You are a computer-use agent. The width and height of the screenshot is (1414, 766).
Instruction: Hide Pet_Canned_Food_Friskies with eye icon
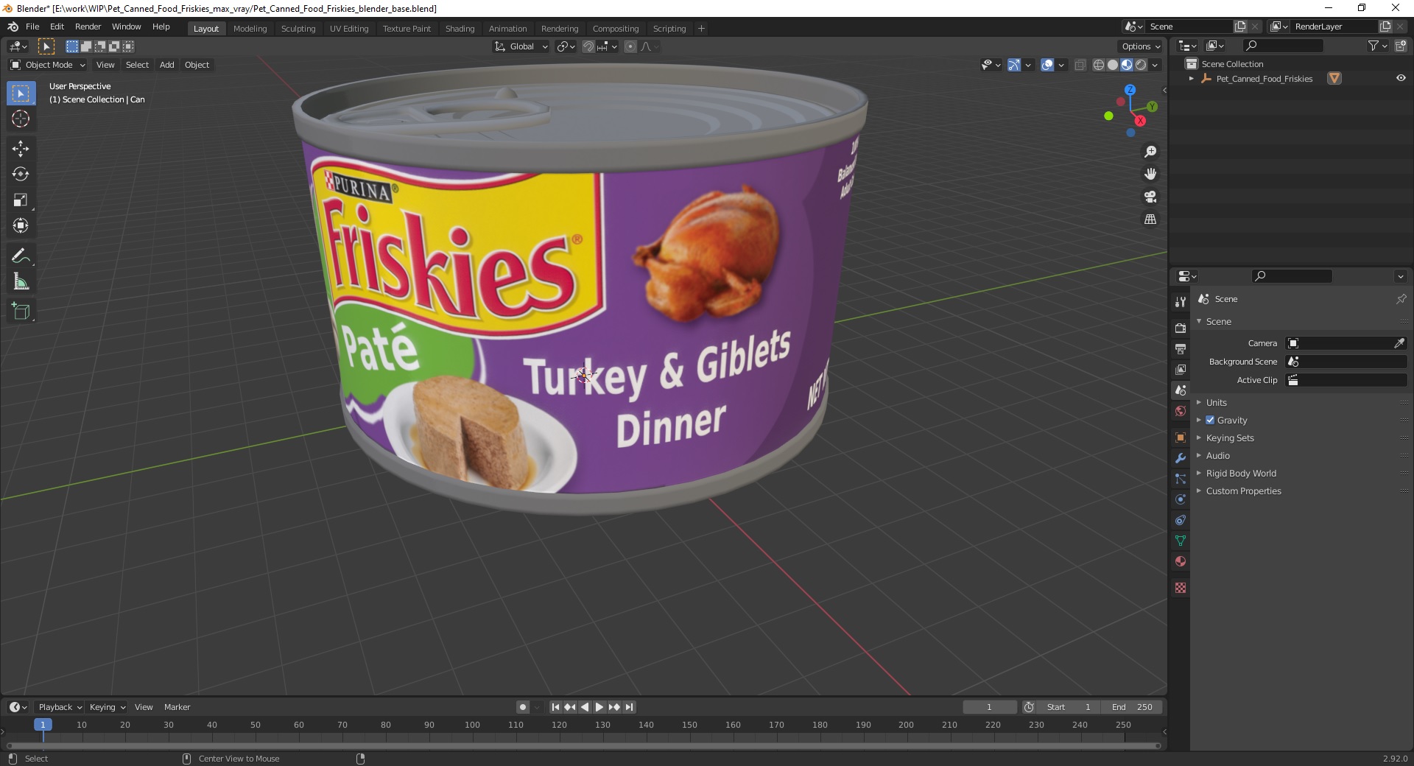[x=1401, y=78]
